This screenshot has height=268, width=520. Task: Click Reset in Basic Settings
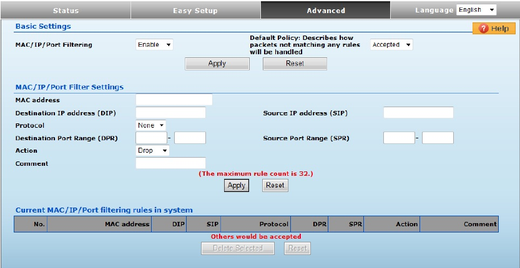(x=295, y=64)
